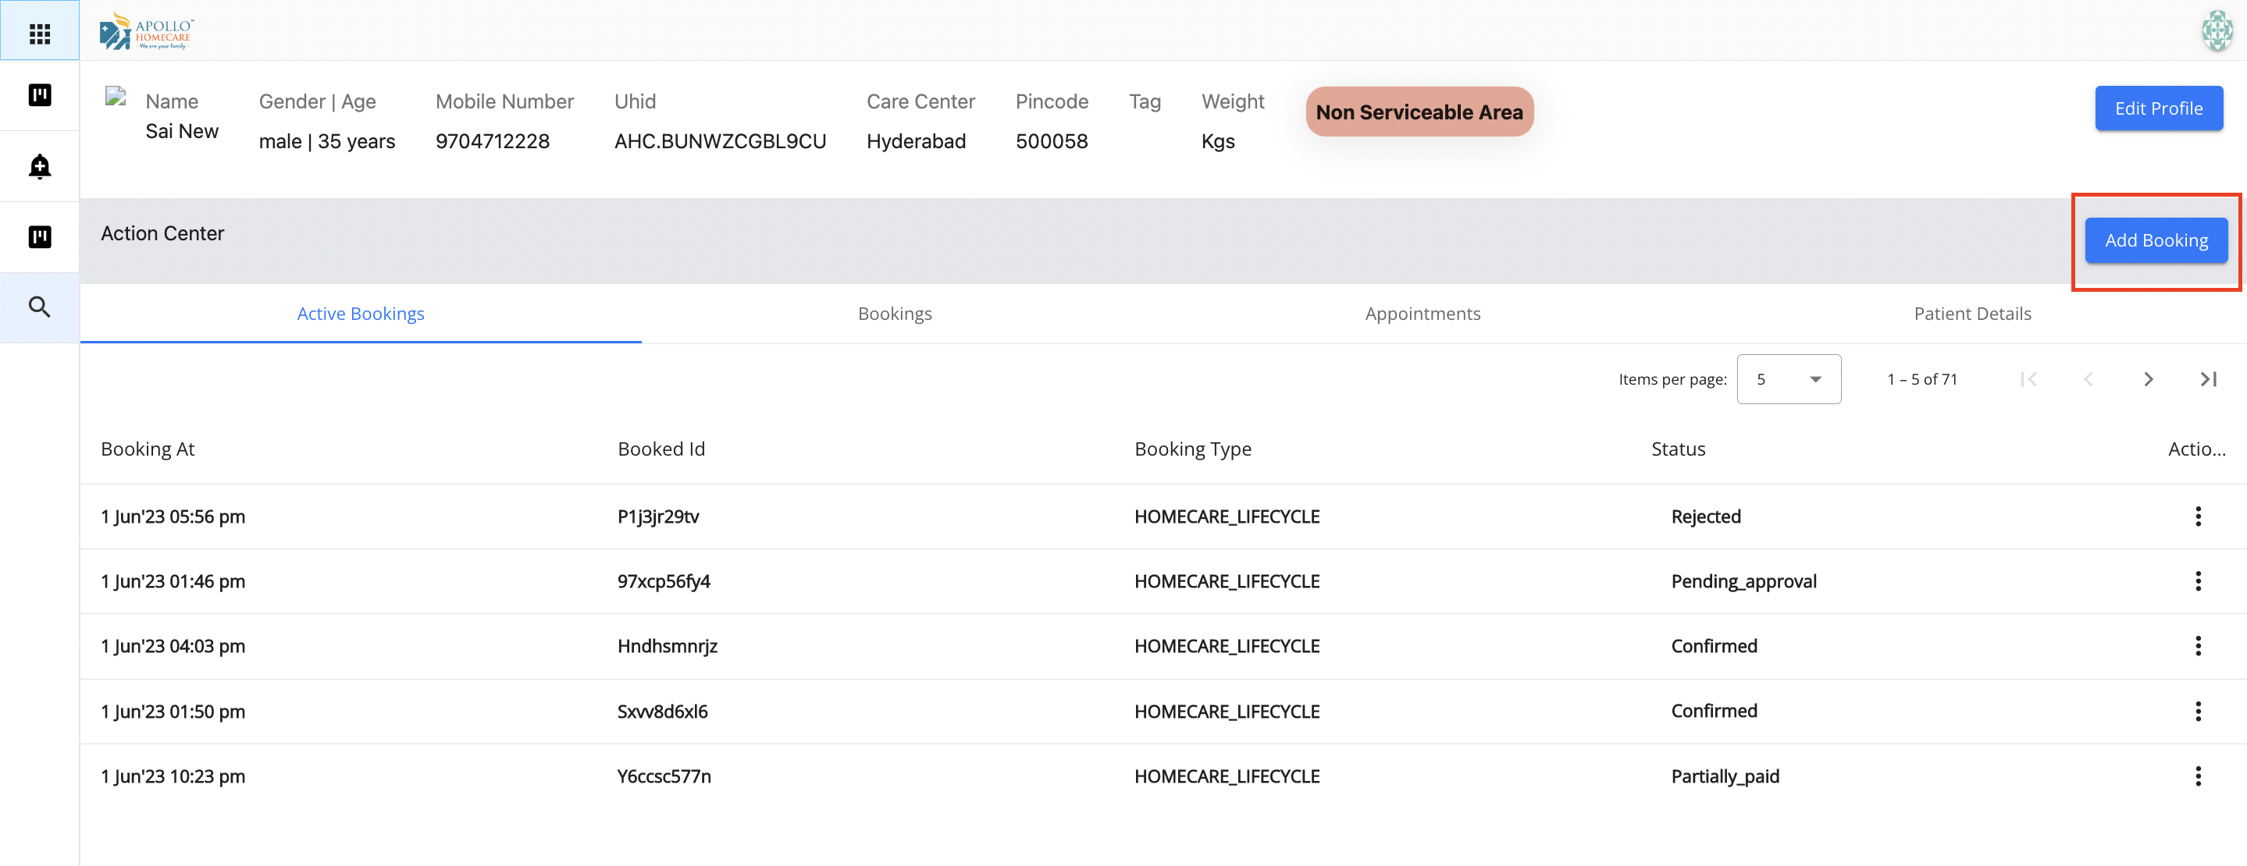Go to next page of bookings
The image size is (2247, 866).
[2148, 379]
